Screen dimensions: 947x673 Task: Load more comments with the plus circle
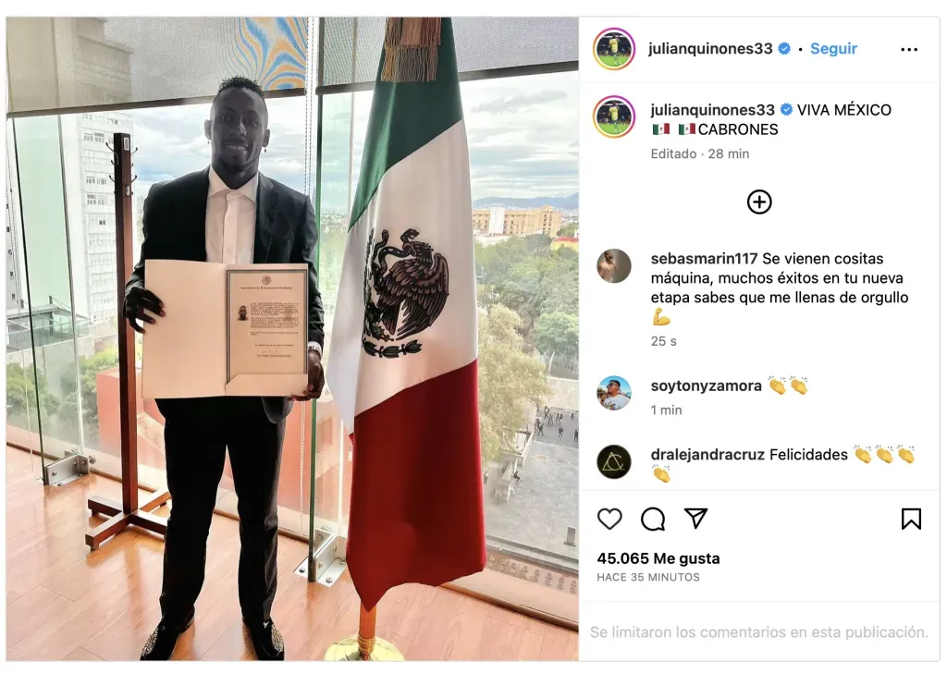759,202
